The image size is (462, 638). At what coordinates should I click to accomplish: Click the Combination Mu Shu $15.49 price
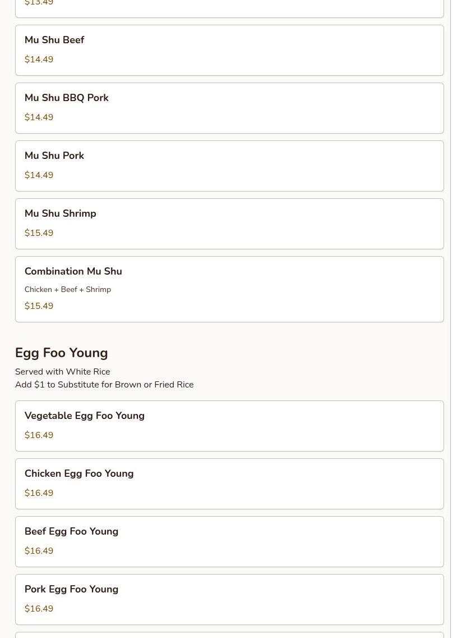pyautogui.click(x=39, y=306)
